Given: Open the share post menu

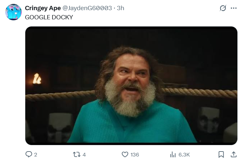Looking at the screenshot, I should [x=233, y=154].
